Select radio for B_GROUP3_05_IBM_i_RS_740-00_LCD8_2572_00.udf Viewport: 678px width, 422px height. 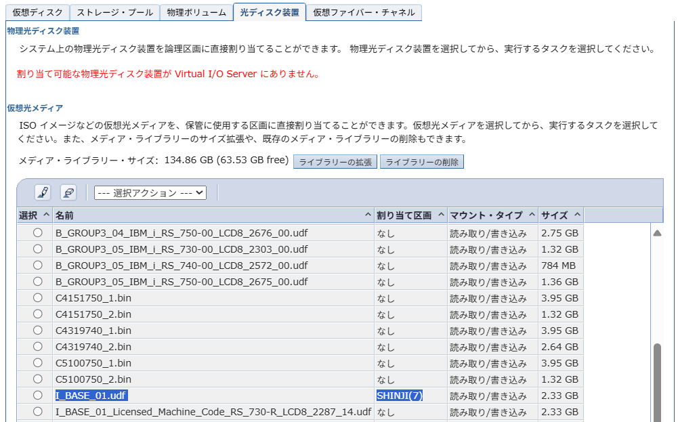click(x=38, y=265)
